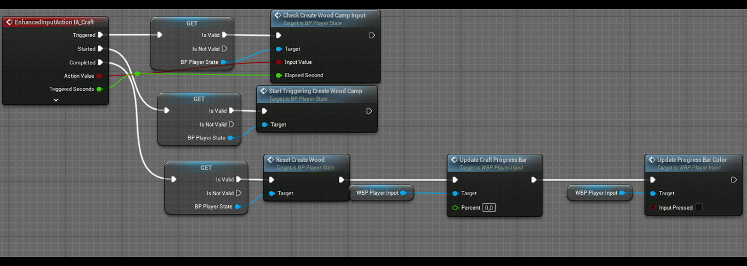Click the Percent value input field
The width and height of the screenshot is (747, 266).
(x=489, y=207)
